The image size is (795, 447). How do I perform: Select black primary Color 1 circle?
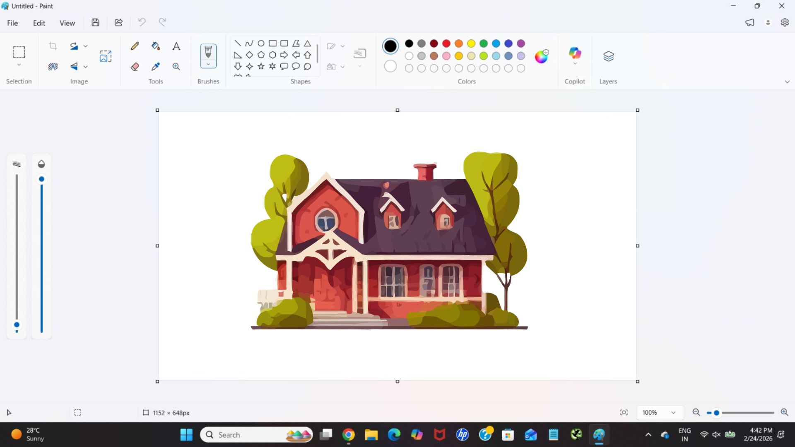tap(390, 46)
